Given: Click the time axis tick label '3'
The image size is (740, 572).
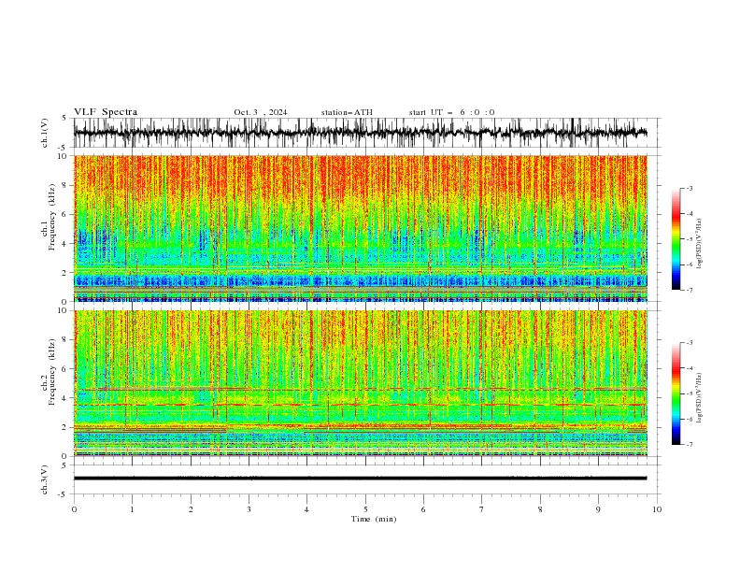Looking at the screenshot, I should (x=249, y=509).
